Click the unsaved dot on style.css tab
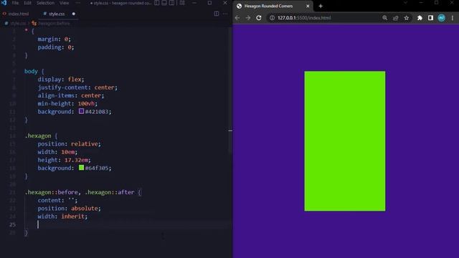Image resolution: width=459 pixels, height=258 pixels. point(73,14)
